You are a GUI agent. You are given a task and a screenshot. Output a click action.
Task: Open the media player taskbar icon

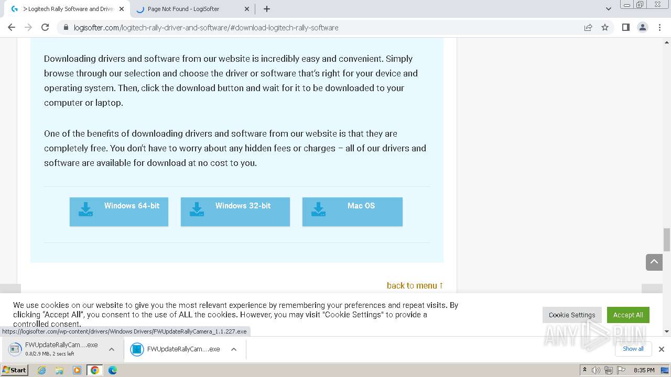click(77, 370)
